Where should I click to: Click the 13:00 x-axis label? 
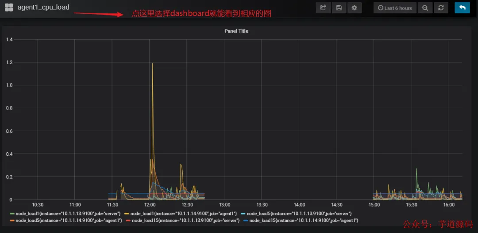click(x=224, y=205)
